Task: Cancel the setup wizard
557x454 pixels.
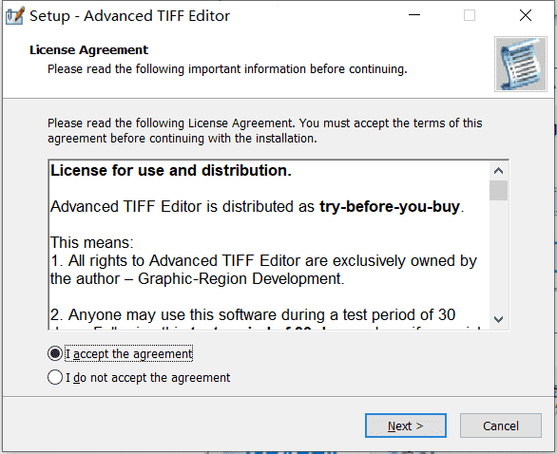Action: coord(501,426)
